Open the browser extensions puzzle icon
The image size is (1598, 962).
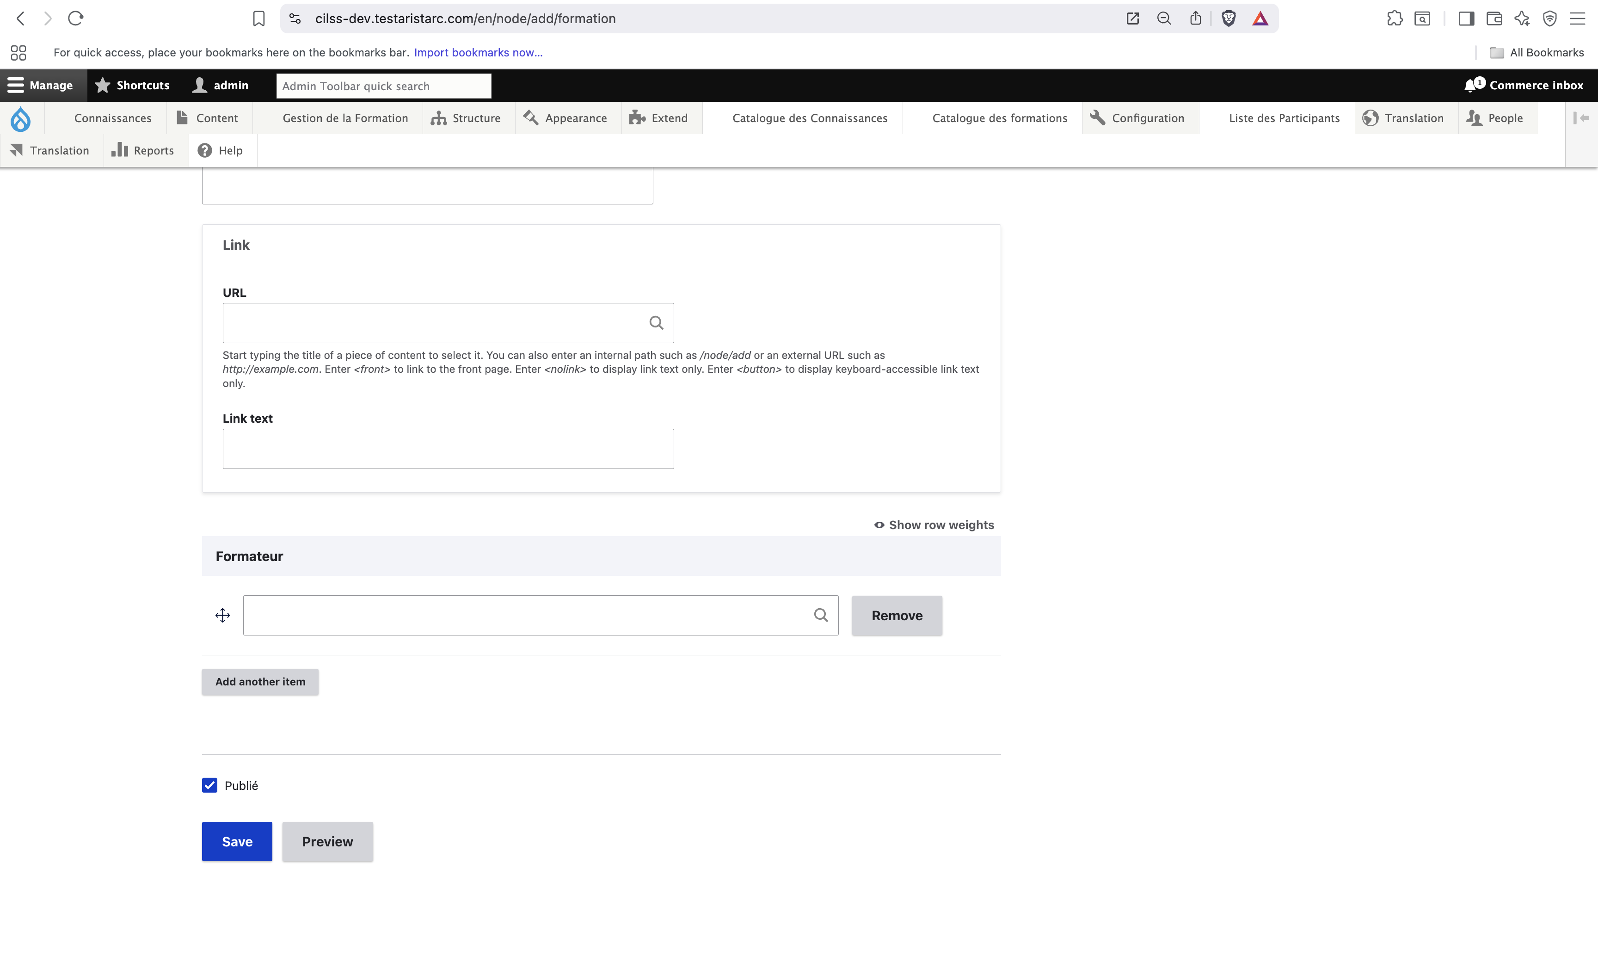click(x=1395, y=19)
